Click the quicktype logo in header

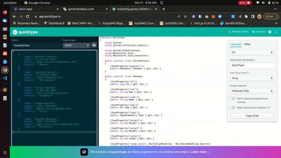[25, 32]
